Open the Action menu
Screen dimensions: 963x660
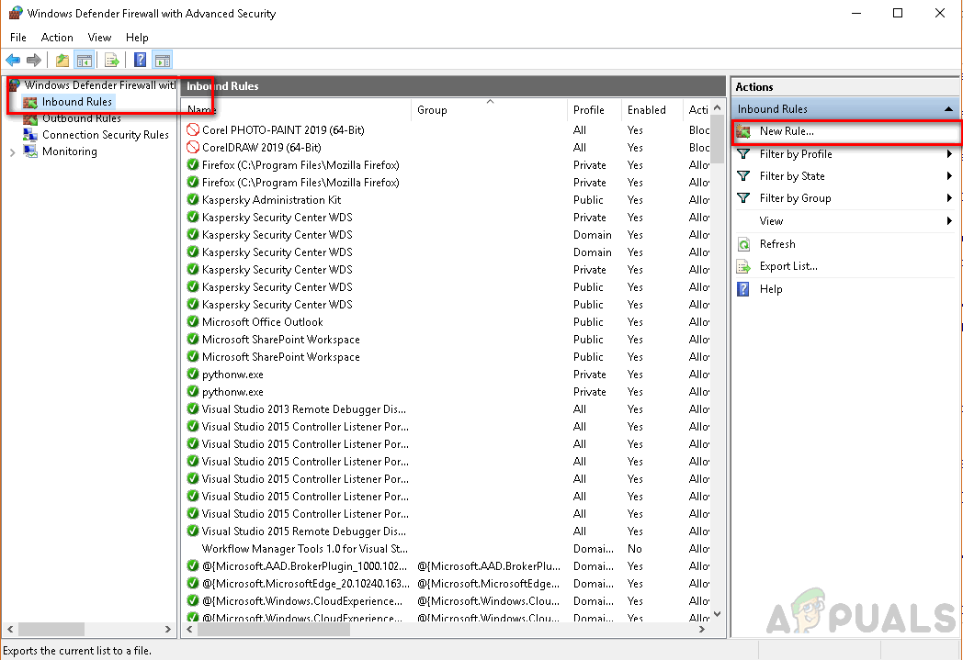(57, 38)
